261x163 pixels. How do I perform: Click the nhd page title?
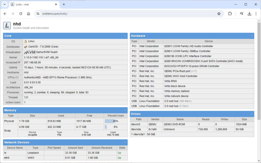coord(17,24)
